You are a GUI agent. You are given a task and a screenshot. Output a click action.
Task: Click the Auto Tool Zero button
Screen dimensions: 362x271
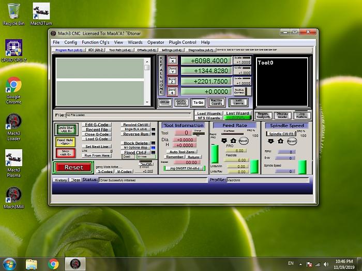pyautogui.click(x=182, y=152)
